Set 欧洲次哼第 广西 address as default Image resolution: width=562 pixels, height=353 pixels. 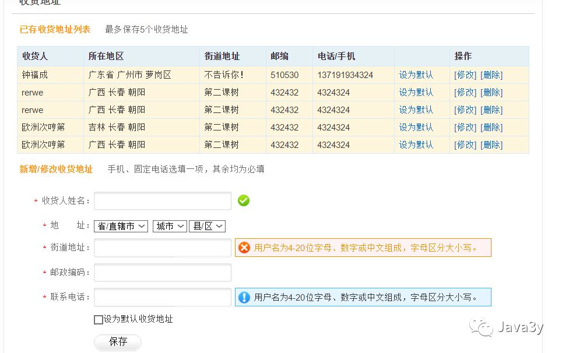click(416, 144)
